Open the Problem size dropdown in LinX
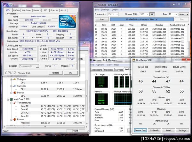Screen dimensions: 192x142 [x=117, y=14]
